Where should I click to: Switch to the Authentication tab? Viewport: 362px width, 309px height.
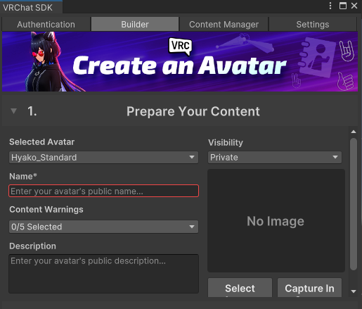tap(46, 25)
